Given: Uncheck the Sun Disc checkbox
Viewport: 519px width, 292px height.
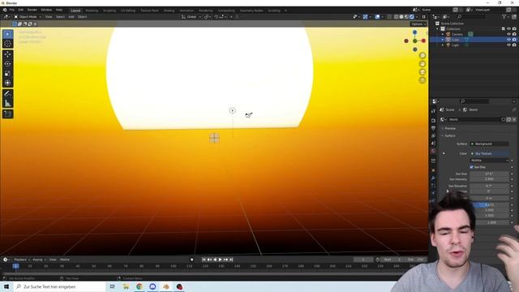Looking at the screenshot, I should (x=472, y=167).
